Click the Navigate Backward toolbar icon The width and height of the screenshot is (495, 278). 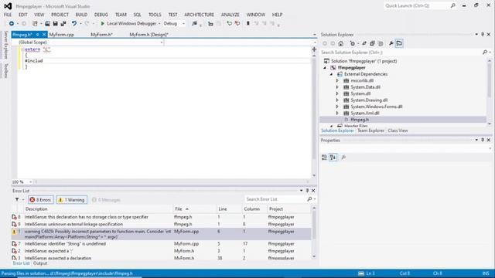tap(12, 23)
